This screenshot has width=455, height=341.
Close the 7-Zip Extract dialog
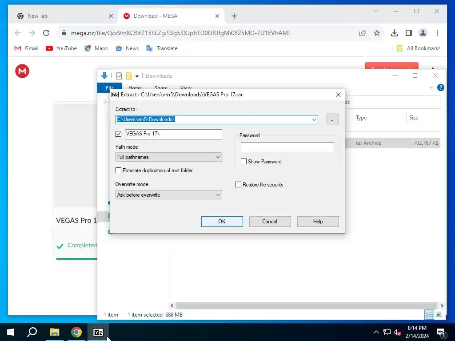click(x=338, y=95)
